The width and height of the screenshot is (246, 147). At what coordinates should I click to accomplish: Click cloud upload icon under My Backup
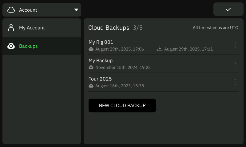(x=91, y=67)
